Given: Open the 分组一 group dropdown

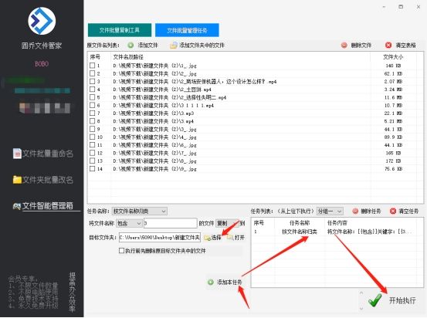Looking at the screenshot, I should tap(330, 211).
